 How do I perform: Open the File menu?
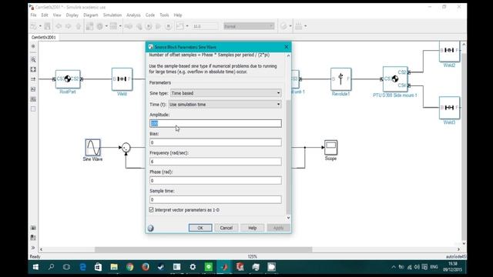tap(33, 15)
